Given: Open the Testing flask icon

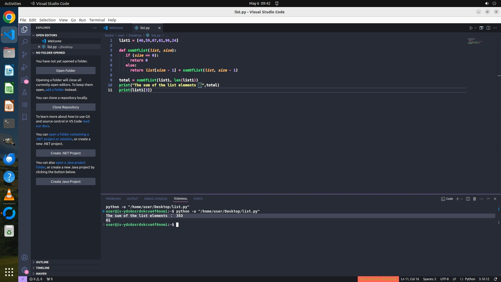Looking at the screenshot, I should coord(25,92).
